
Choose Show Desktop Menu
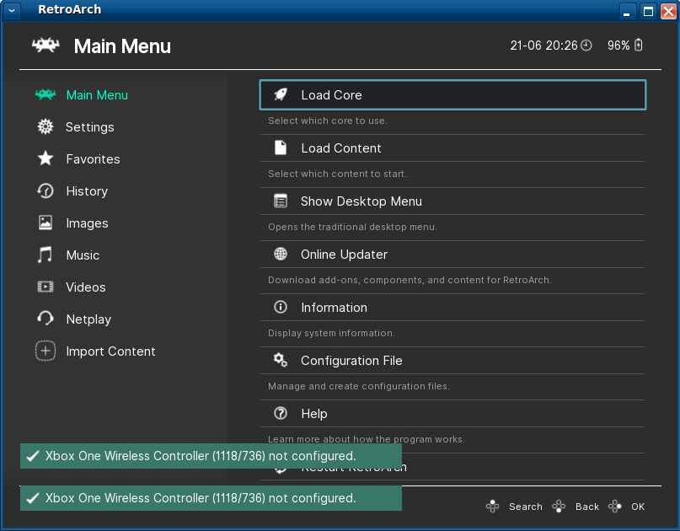(452, 201)
